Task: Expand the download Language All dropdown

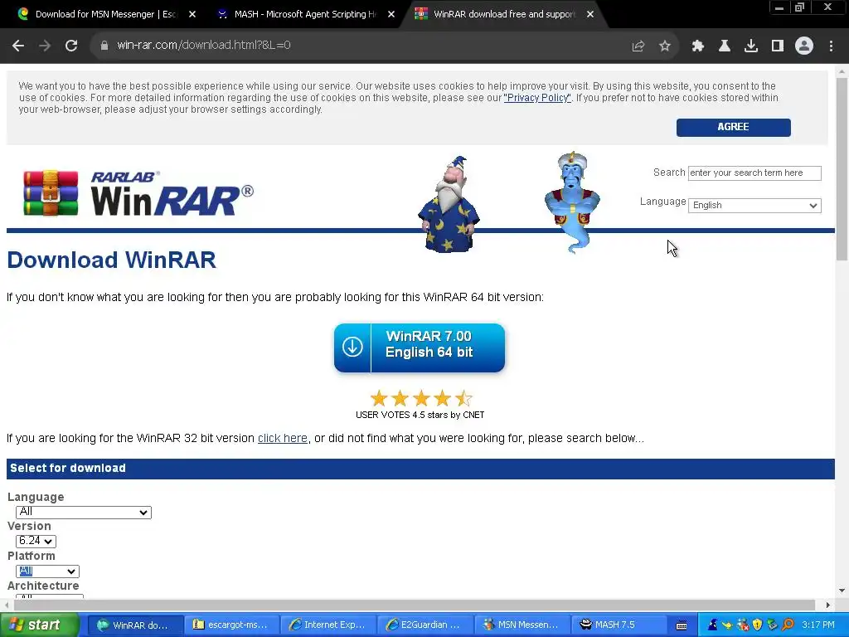Action: pyautogui.click(x=84, y=512)
